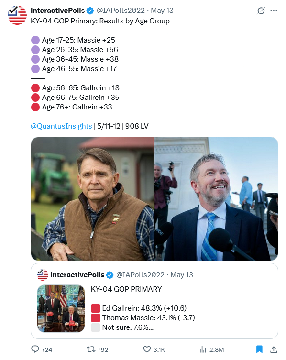Image resolution: width=286 pixels, height=360 pixels.
Task: Toggle the blue bookmark icon
Action: point(259,349)
